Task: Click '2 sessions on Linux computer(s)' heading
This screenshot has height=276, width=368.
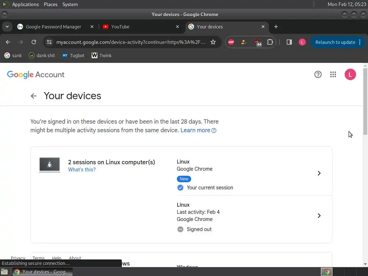Action: tap(111, 162)
